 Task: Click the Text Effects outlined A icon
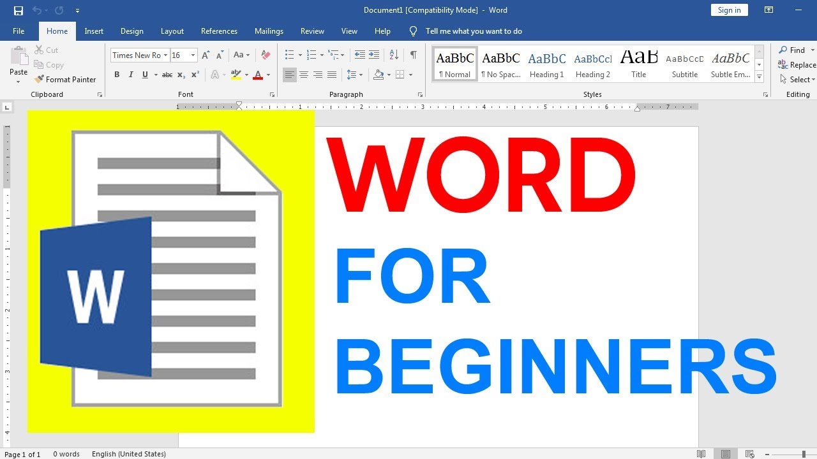coord(214,75)
